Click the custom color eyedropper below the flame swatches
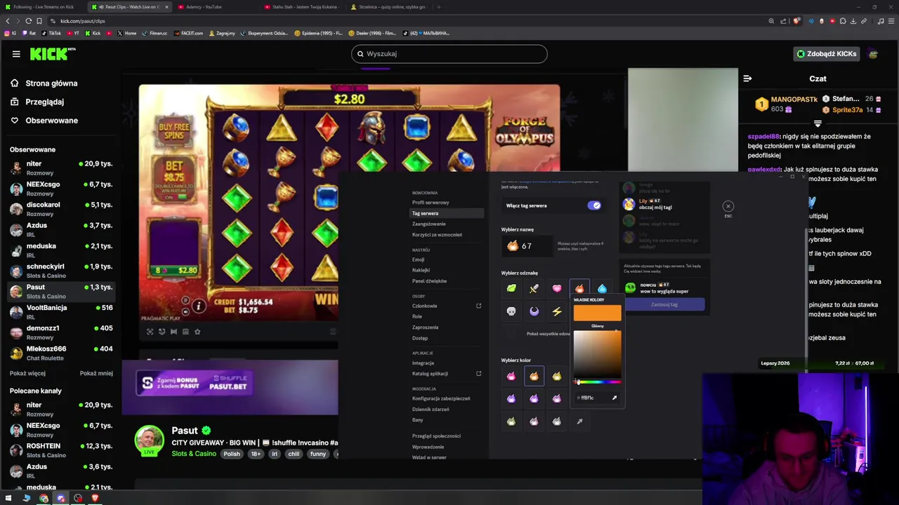Screen dimensions: 899x505 tap(579, 421)
